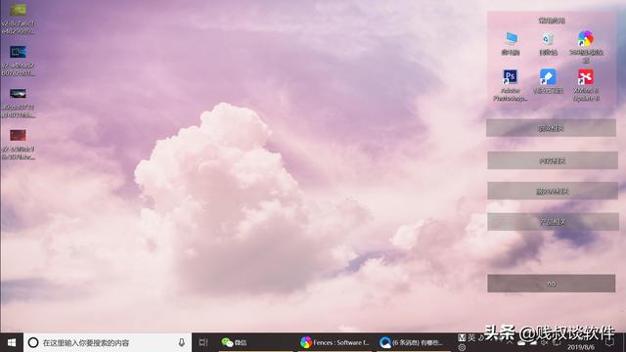
Task: Click the microphone icon in the search box
Action: [x=182, y=342]
